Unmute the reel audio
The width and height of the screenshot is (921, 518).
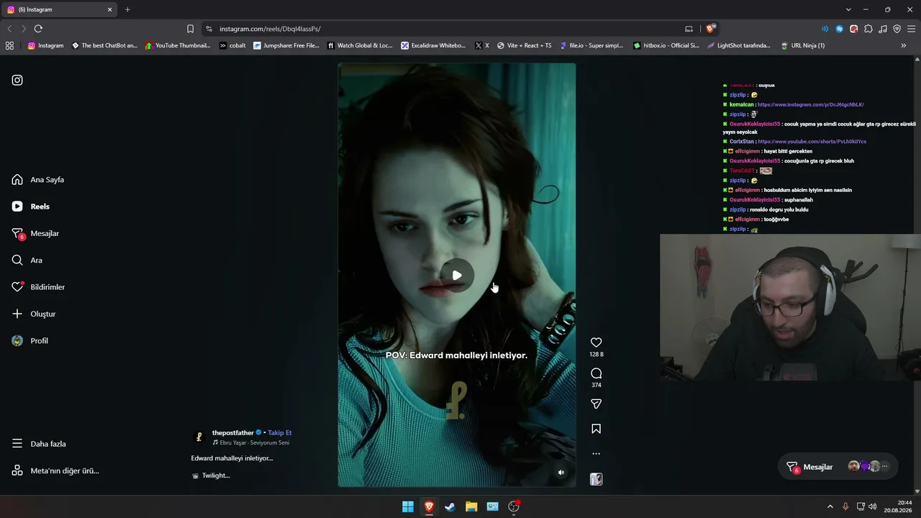(x=561, y=473)
